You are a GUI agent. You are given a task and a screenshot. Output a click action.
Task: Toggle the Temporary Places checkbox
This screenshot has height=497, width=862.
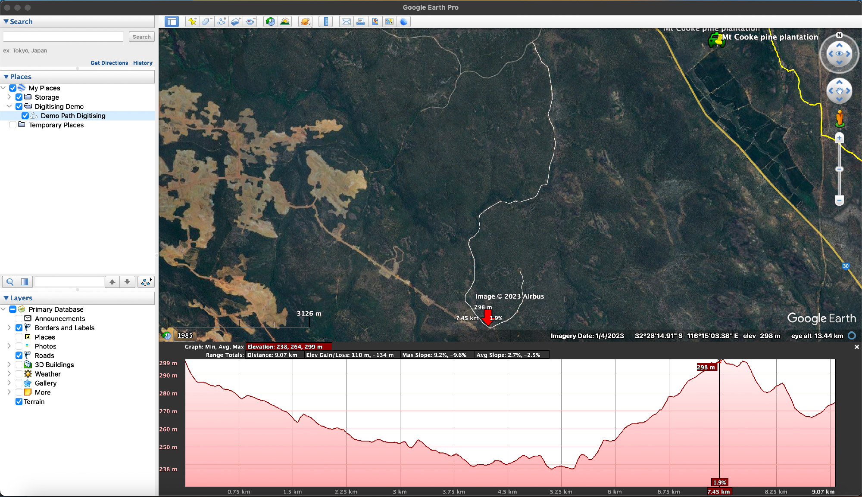13,125
